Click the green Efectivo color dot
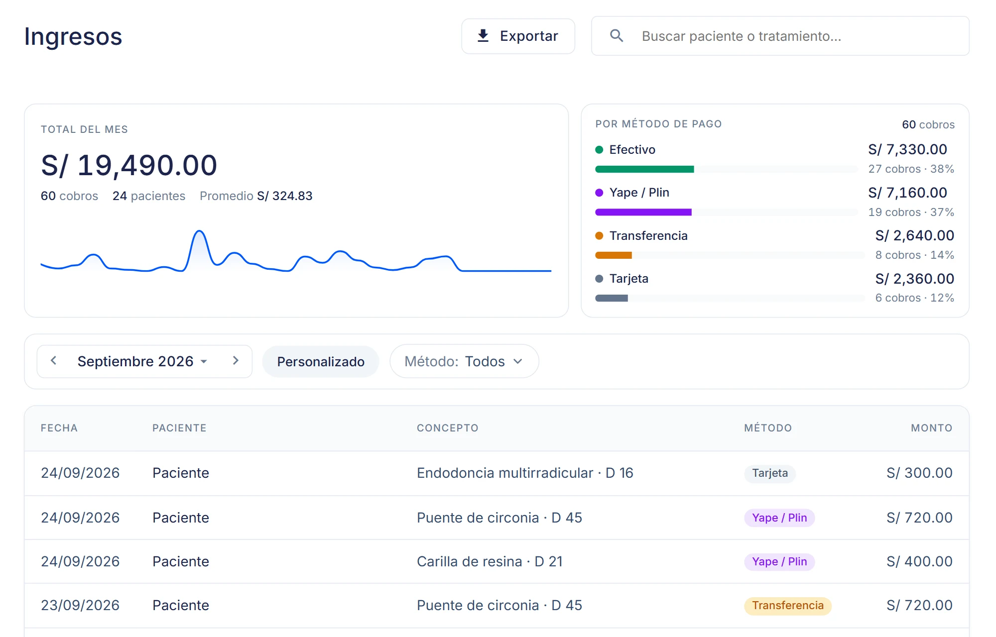This screenshot has height=637, width=996. [x=599, y=150]
